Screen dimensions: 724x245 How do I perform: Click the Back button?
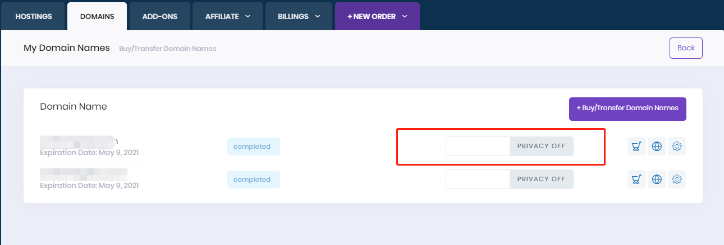click(x=686, y=48)
